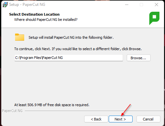The image size is (165, 126).
Task: Click the 'Setup will install PaperCut NG' message
Action: click(x=71, y=37)
